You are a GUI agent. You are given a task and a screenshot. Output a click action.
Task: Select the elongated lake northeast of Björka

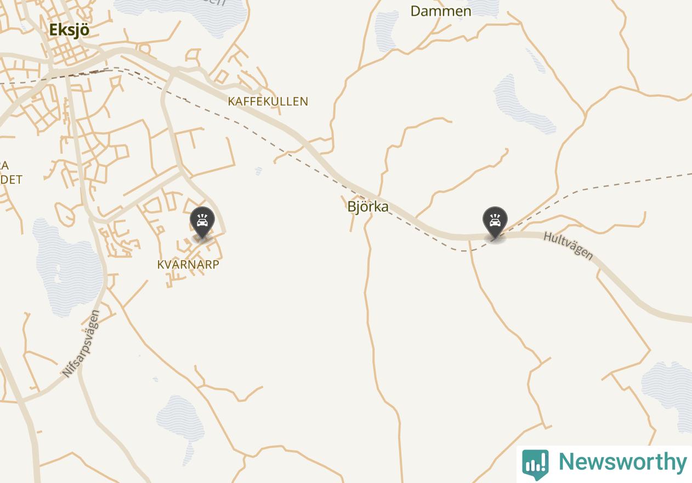(x=523, y=104)
